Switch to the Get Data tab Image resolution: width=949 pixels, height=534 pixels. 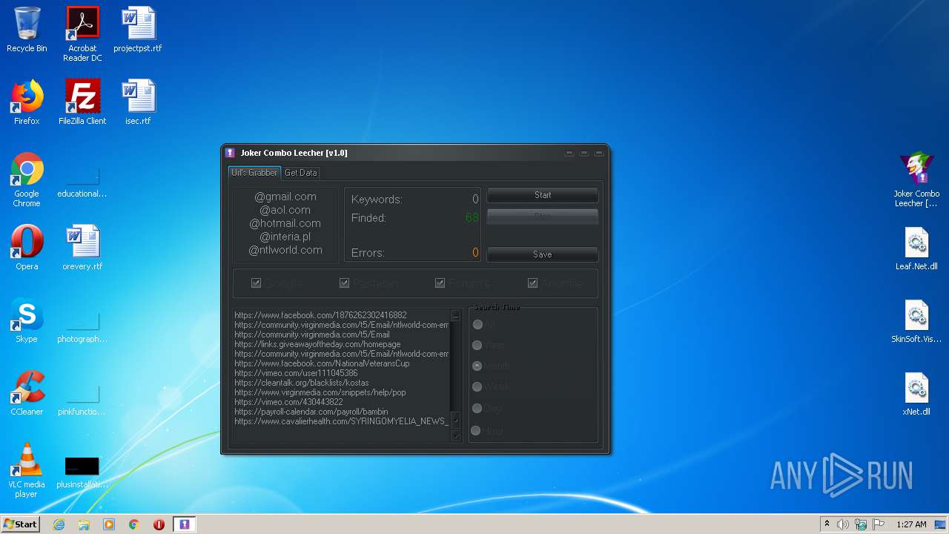[301, 173]
